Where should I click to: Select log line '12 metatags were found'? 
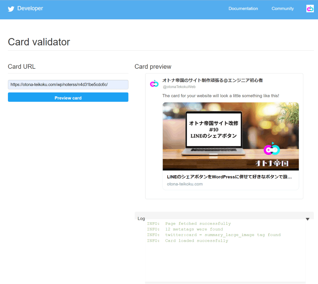click(185, 229)
